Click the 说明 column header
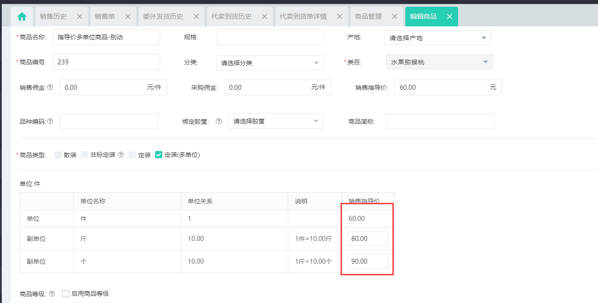 click(x=315, y=201)
